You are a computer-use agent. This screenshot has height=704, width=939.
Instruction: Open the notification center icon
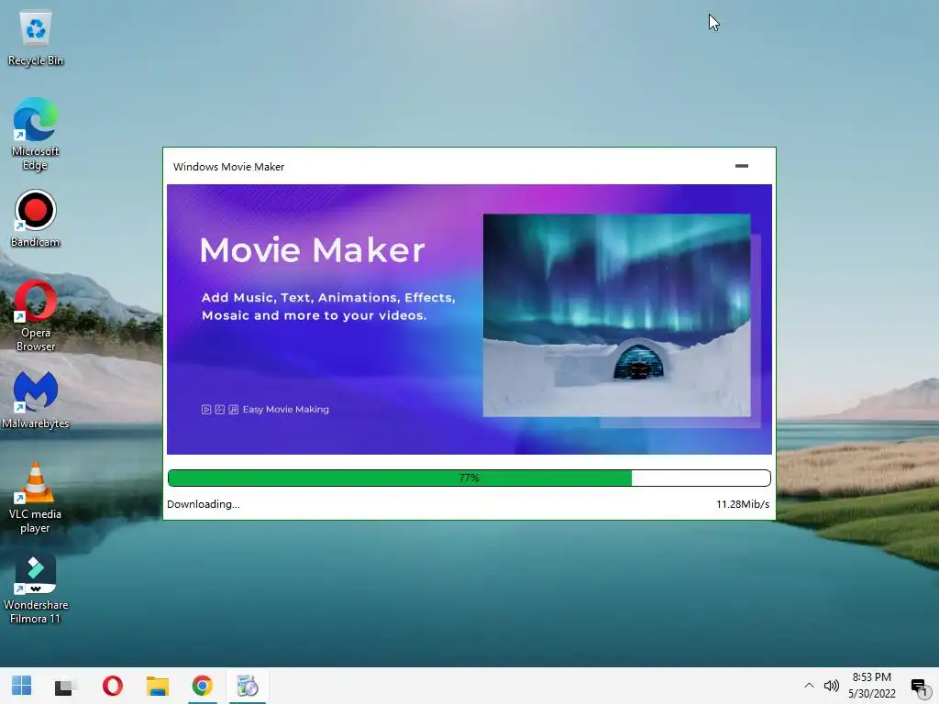click(x=919, y=686)
